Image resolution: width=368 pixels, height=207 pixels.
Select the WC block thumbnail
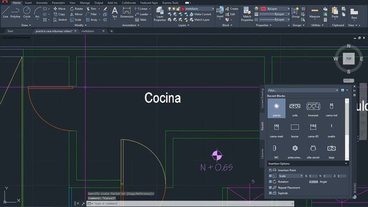click(276, 151)
